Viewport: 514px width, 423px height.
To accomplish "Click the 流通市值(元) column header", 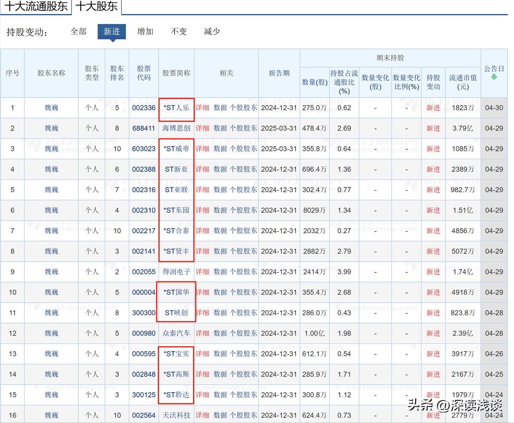I will coord(463,82).
